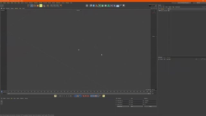Open the viewport Cameras menu
Screen dimensions: 206x116
click(8, 8)
